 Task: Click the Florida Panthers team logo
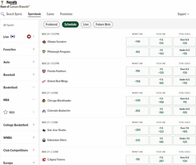pos(44,71)
